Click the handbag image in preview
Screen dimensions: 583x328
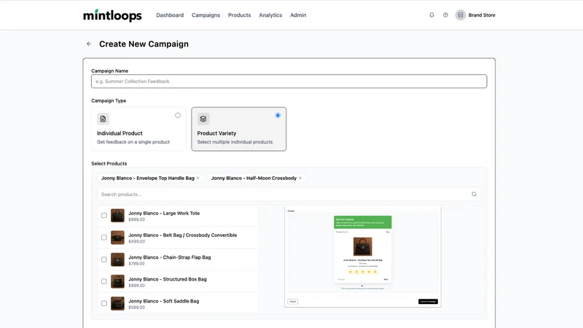(x=362, y=246)
